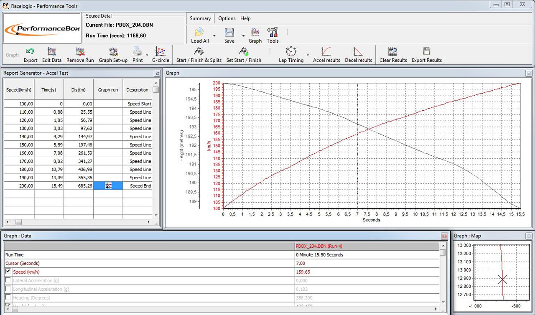The image size is (535, 315).
Task: Enable Lateral Acceleration (g) checkbox
Action: coord(8,280)
